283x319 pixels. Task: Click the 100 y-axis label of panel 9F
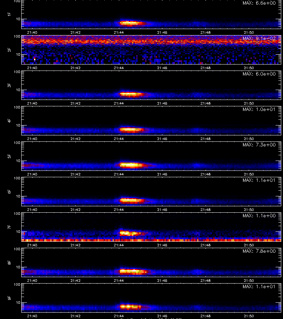click(x=17, y=284)
